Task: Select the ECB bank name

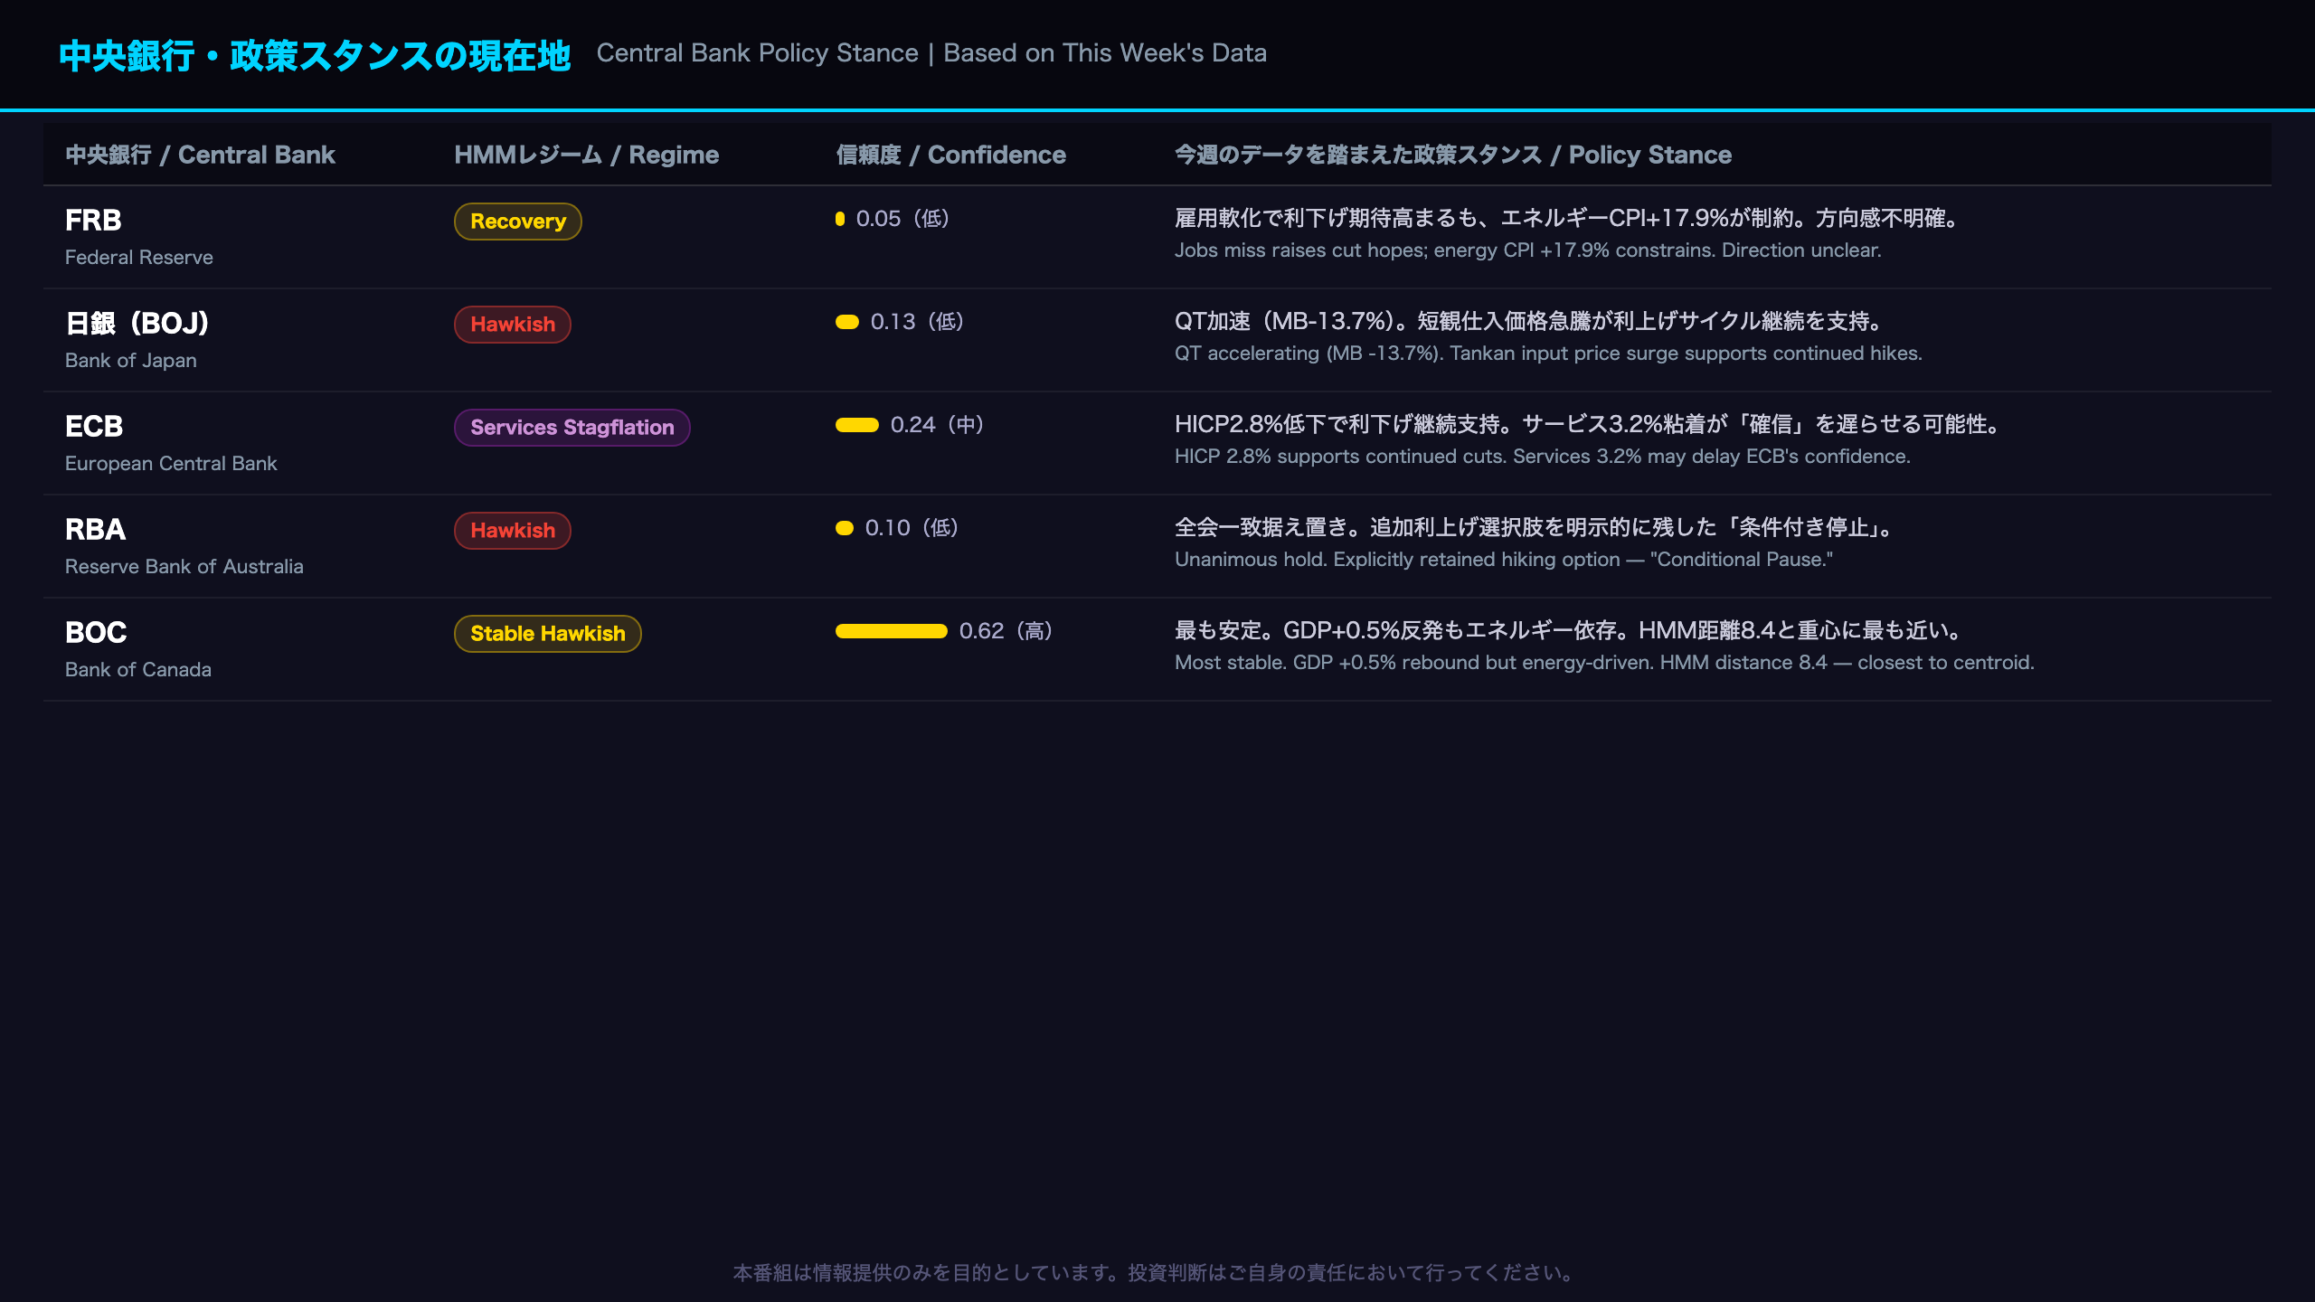Action: coord(94,426)
